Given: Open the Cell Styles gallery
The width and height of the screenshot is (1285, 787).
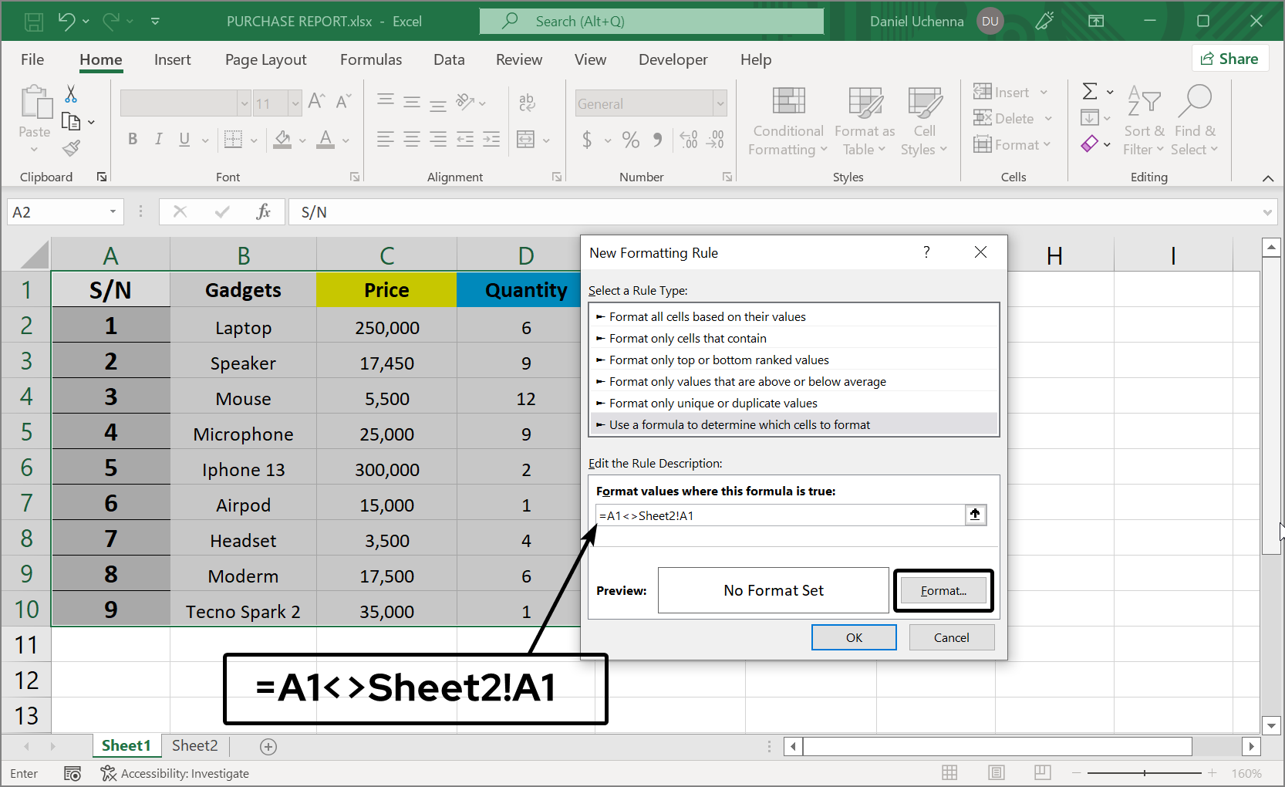Looking at the screenshot, I should (924, 120).
